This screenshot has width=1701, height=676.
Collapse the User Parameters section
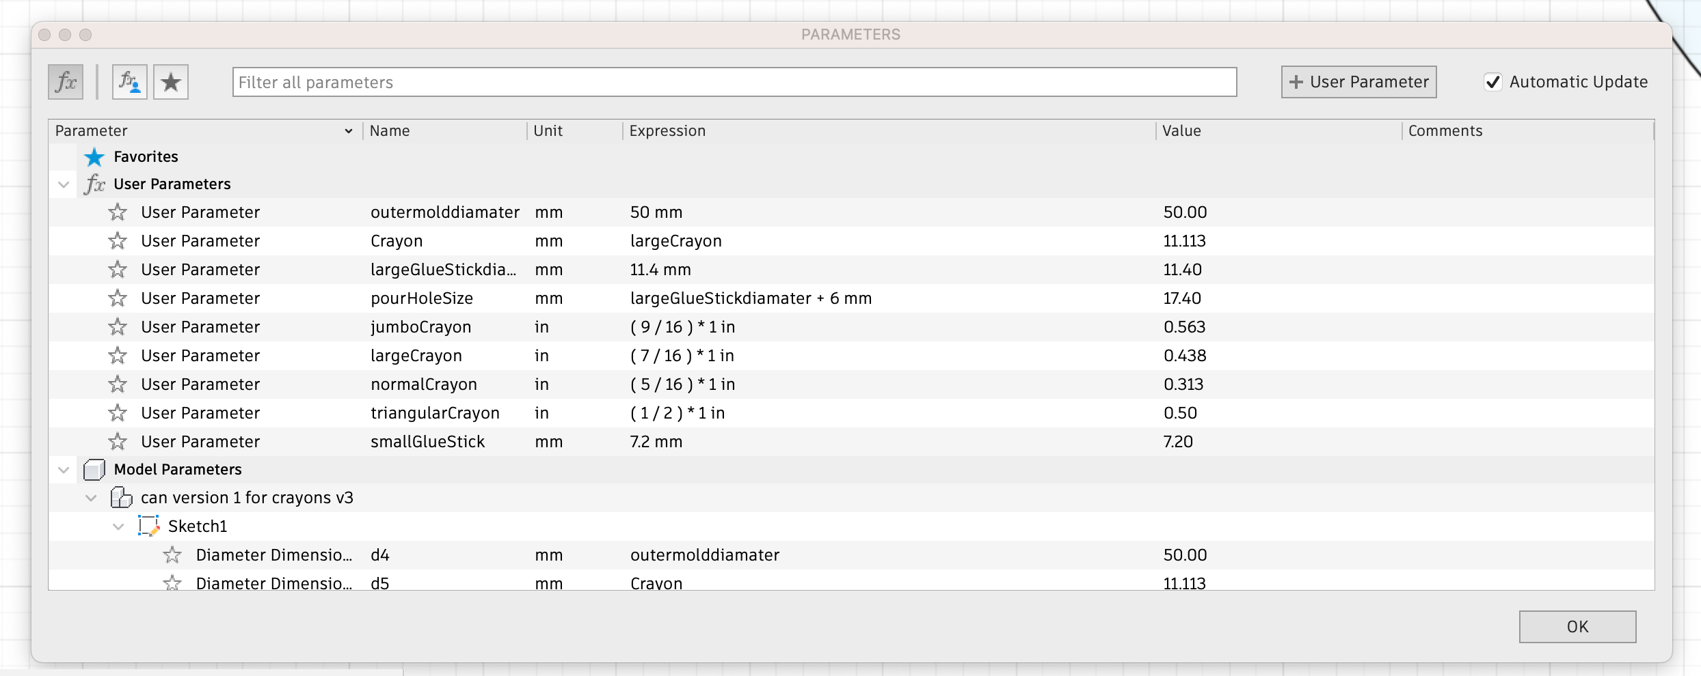click(63, 183)
